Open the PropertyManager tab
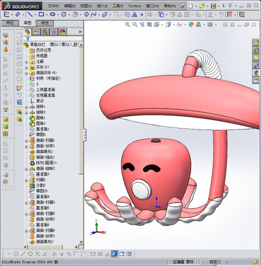The width and height of the screenshot is (261, 266). coord(36,32)
